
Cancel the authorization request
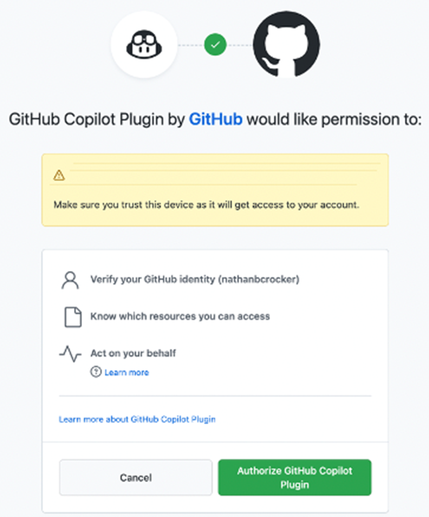[136, 478]
